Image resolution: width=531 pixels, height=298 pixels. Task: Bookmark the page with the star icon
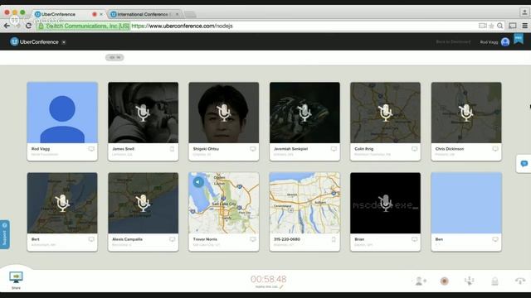click(491, 26)
